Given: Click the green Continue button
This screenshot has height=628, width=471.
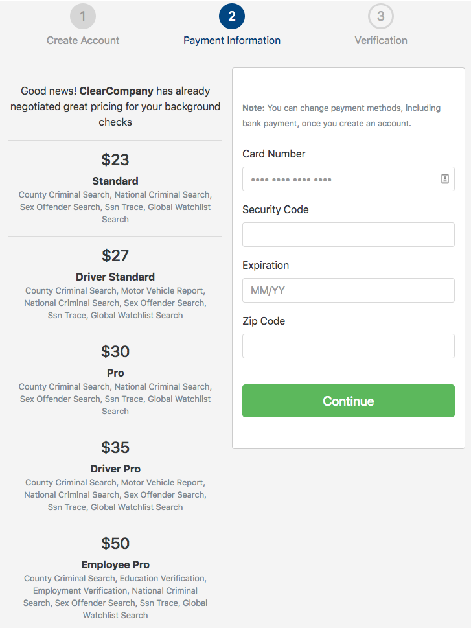Looking at the screenshot, I should click(349, 401).
